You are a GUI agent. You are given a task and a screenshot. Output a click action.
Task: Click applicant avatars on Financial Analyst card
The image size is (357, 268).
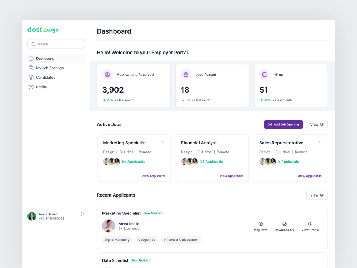pyautogui.click(x=190, y=162)
